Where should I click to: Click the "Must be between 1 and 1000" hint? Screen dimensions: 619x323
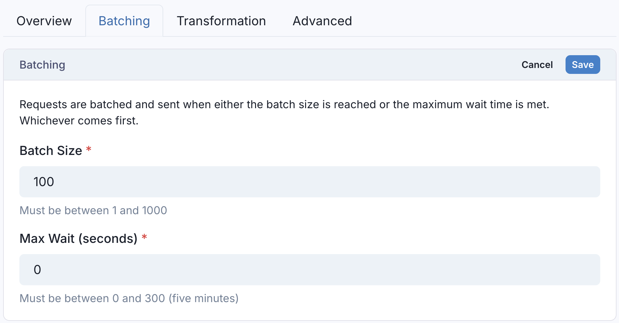[x=93, y=210]
